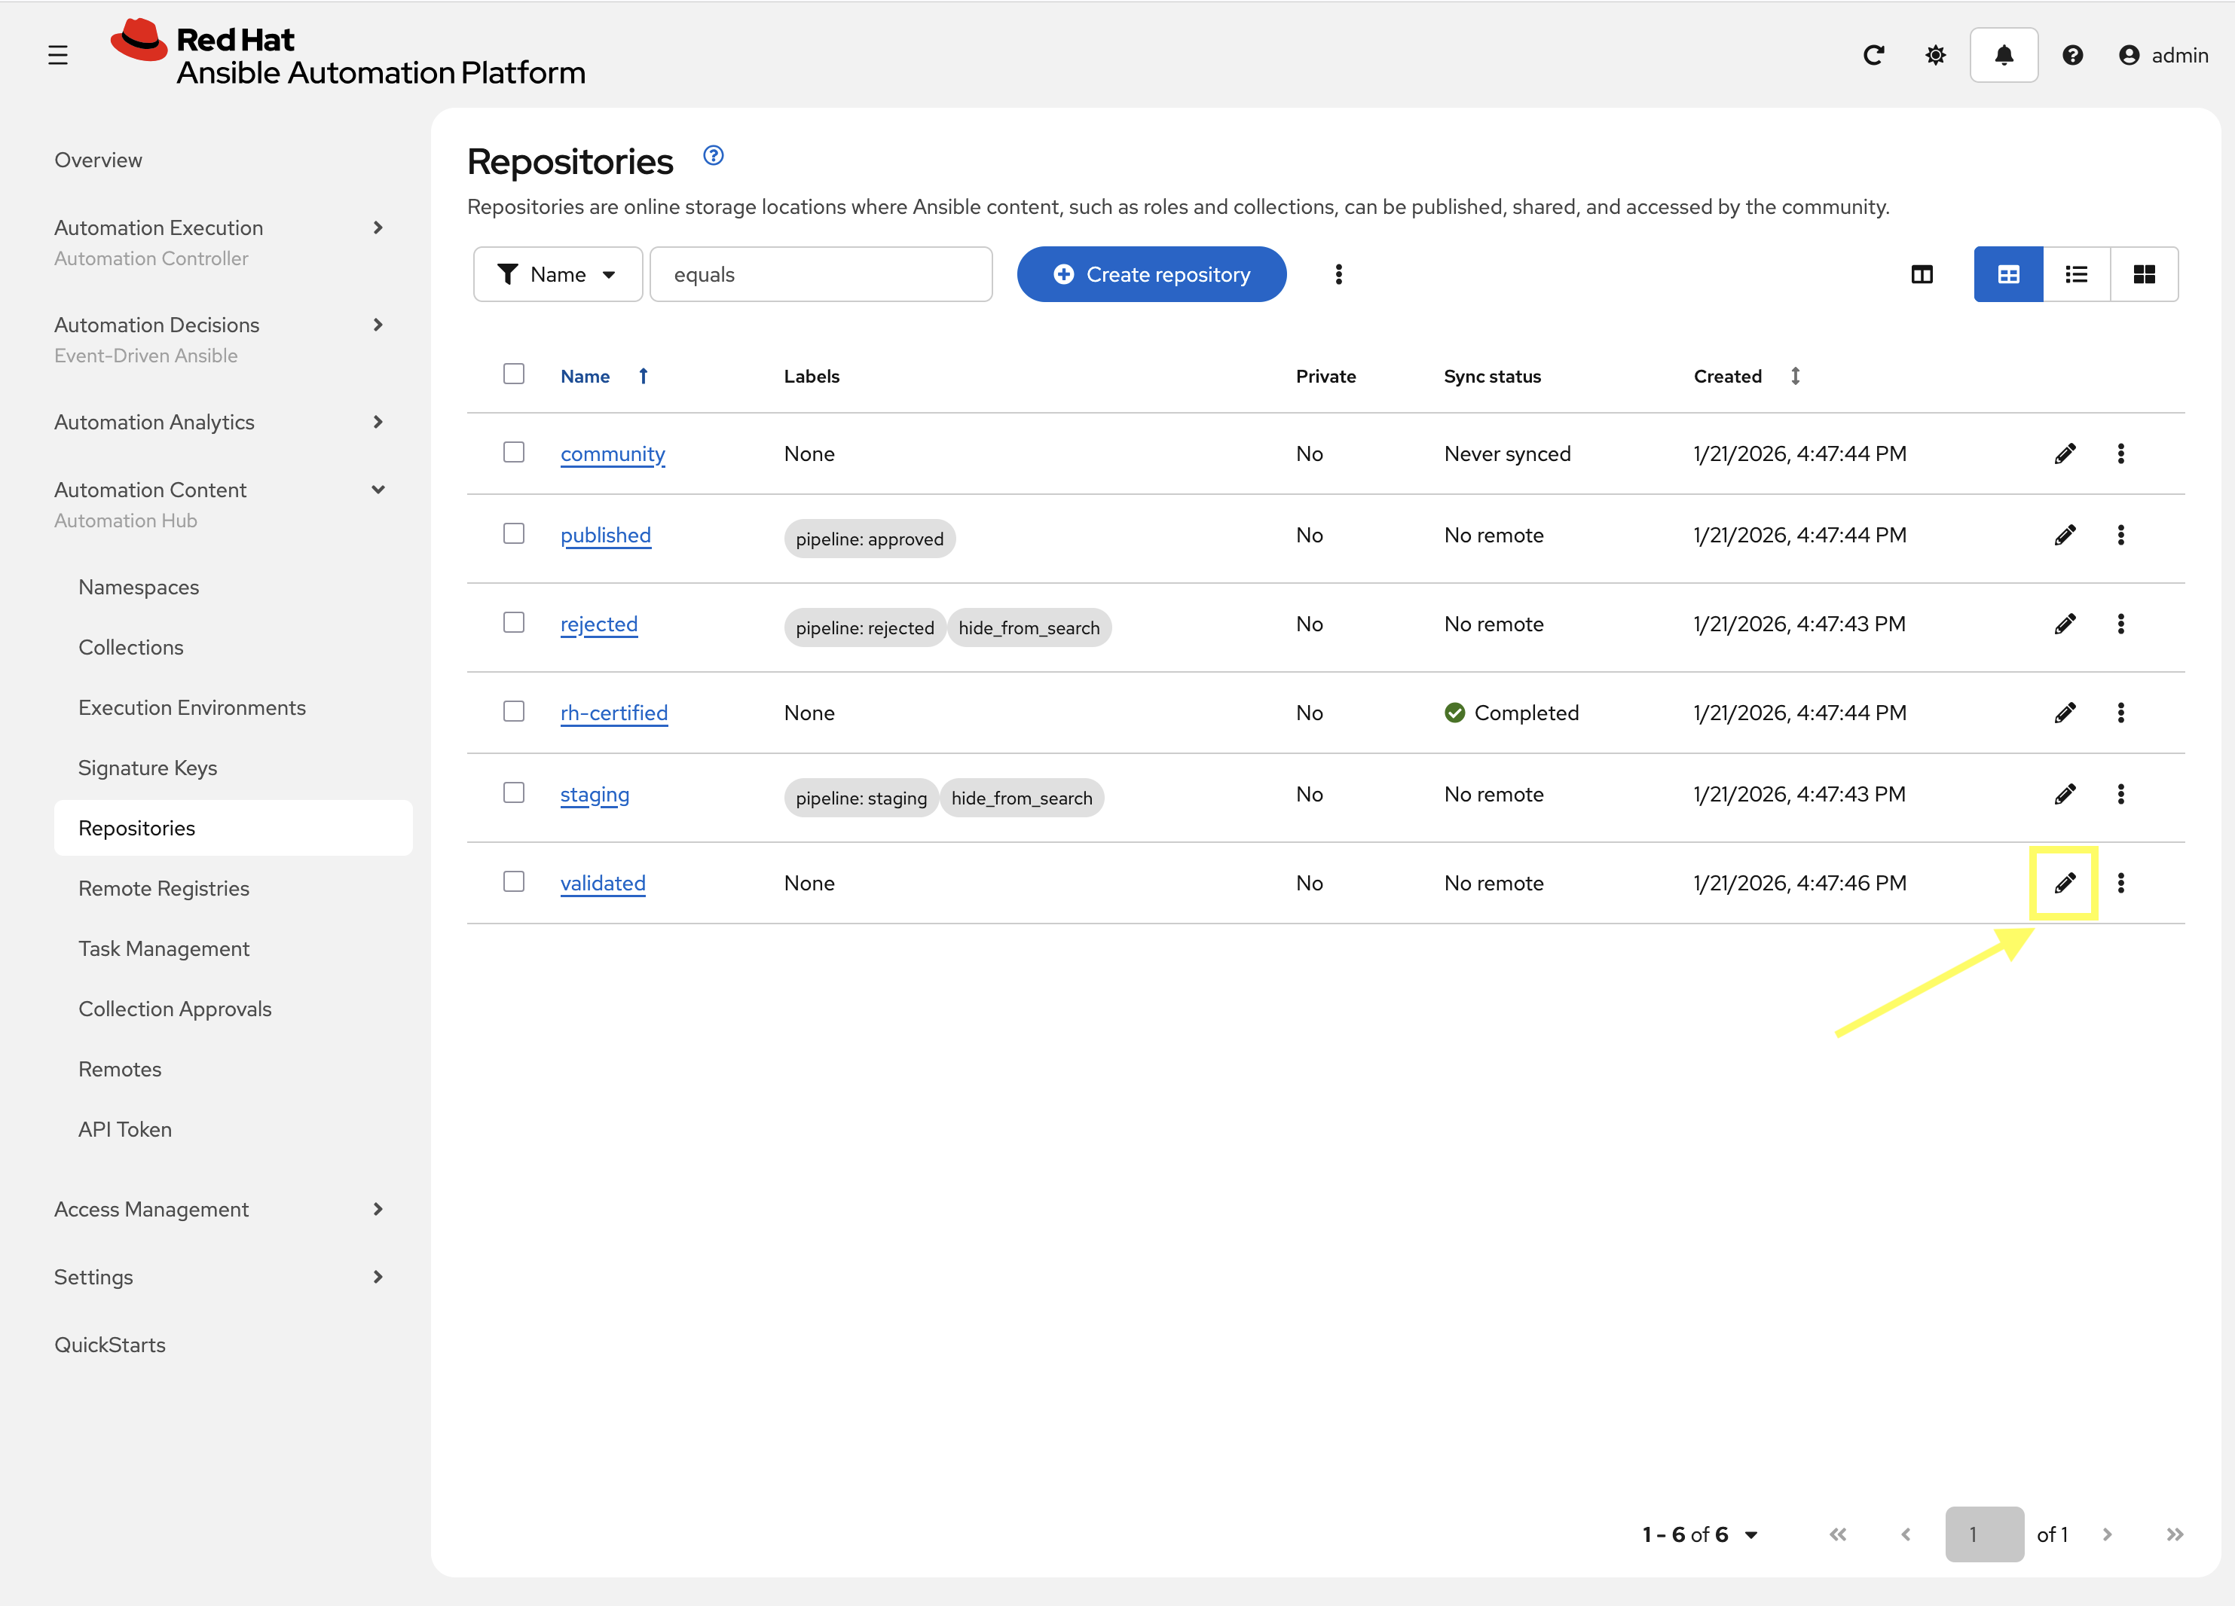Open the kebab menu for the community repository

[x=2120, y=453]
